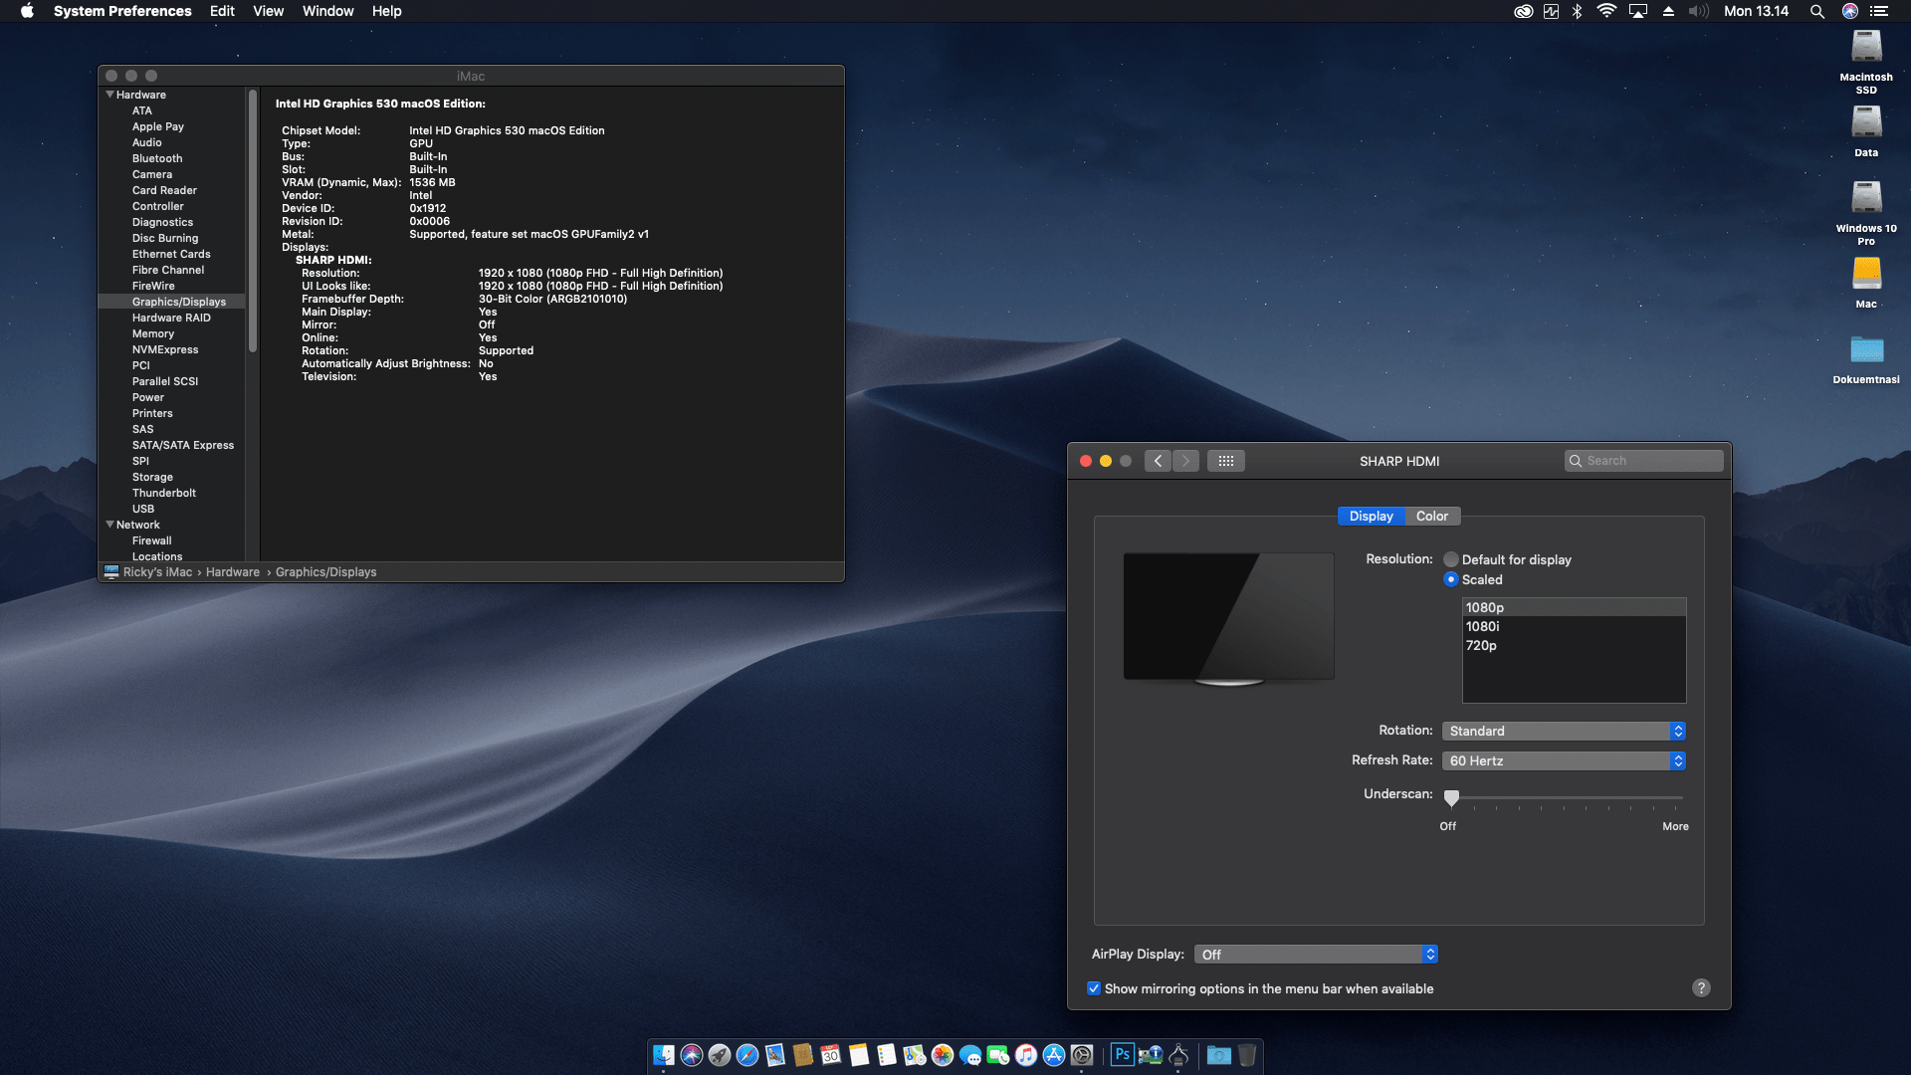Click the AirPlay icon in menu bar
This screenshot has width=1911, height=1075.
pyautogui.click(x=1637, y=11)
